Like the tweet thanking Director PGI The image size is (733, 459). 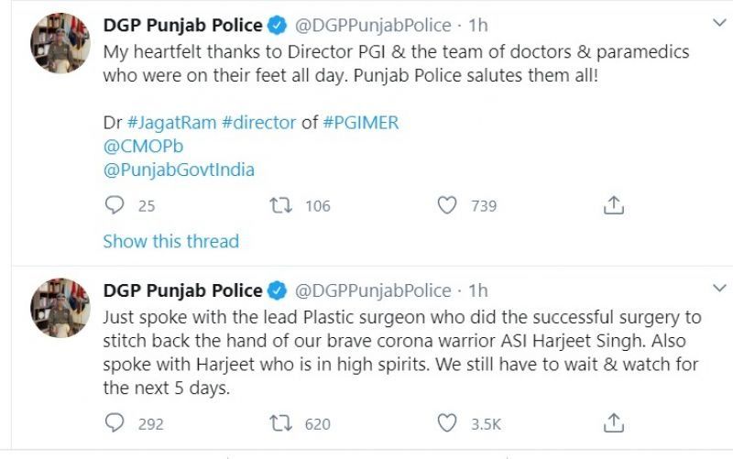click(446, 206)
